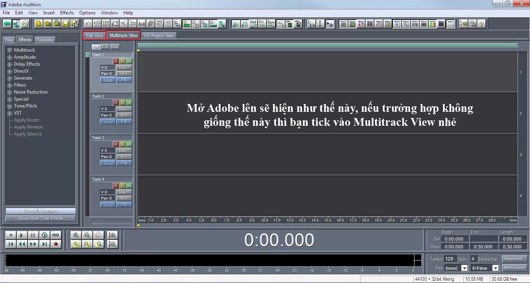The image size is (530, 283).
Task: Open the Insert menu
Action: [x=49, y=13]
